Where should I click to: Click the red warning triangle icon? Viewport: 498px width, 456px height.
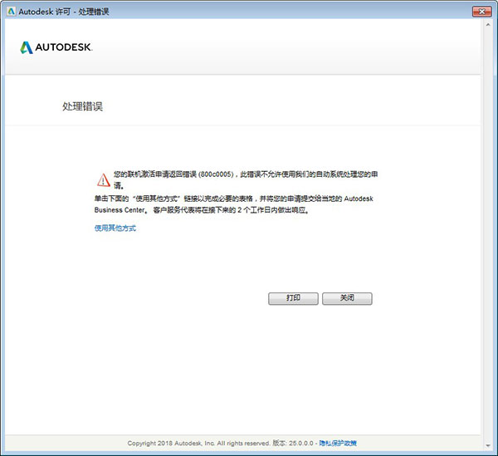(102, 179)
